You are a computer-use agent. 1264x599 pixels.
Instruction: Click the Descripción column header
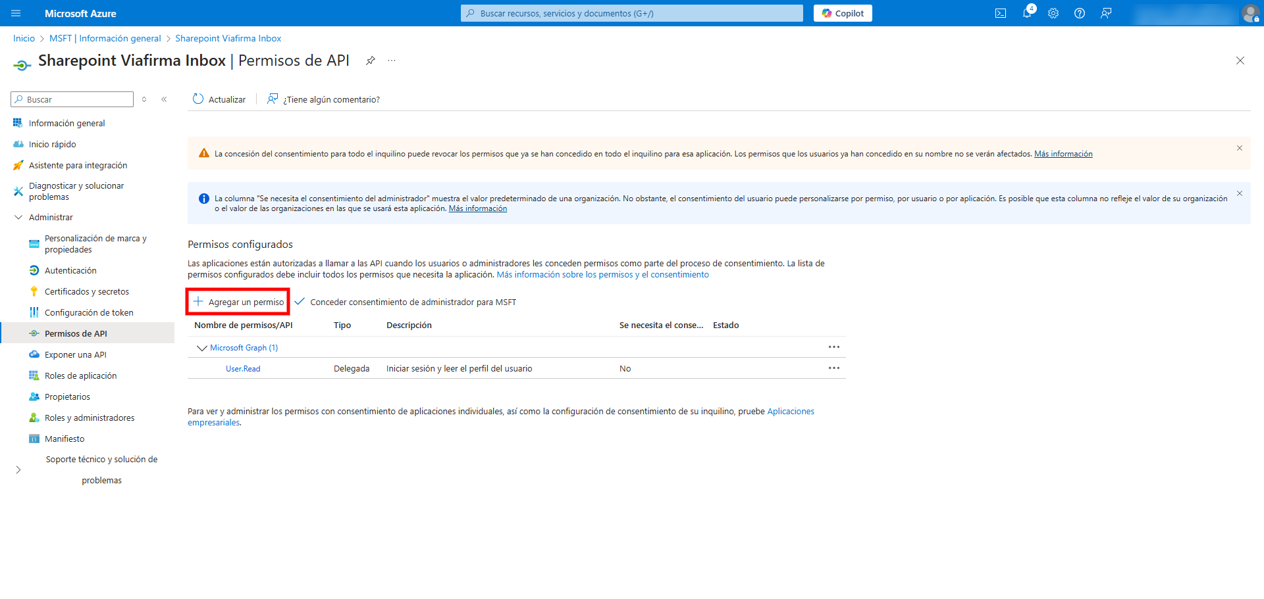tap(409, 325)
